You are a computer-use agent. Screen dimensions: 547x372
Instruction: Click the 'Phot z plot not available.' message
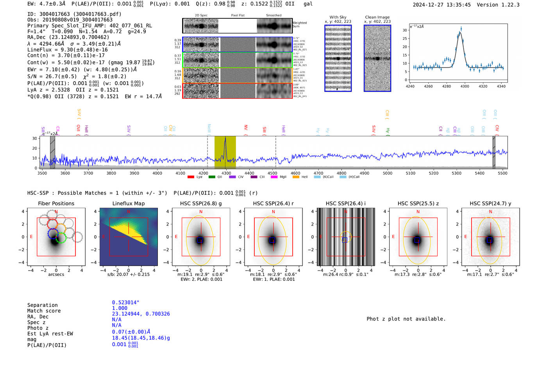tap(406, 319)
